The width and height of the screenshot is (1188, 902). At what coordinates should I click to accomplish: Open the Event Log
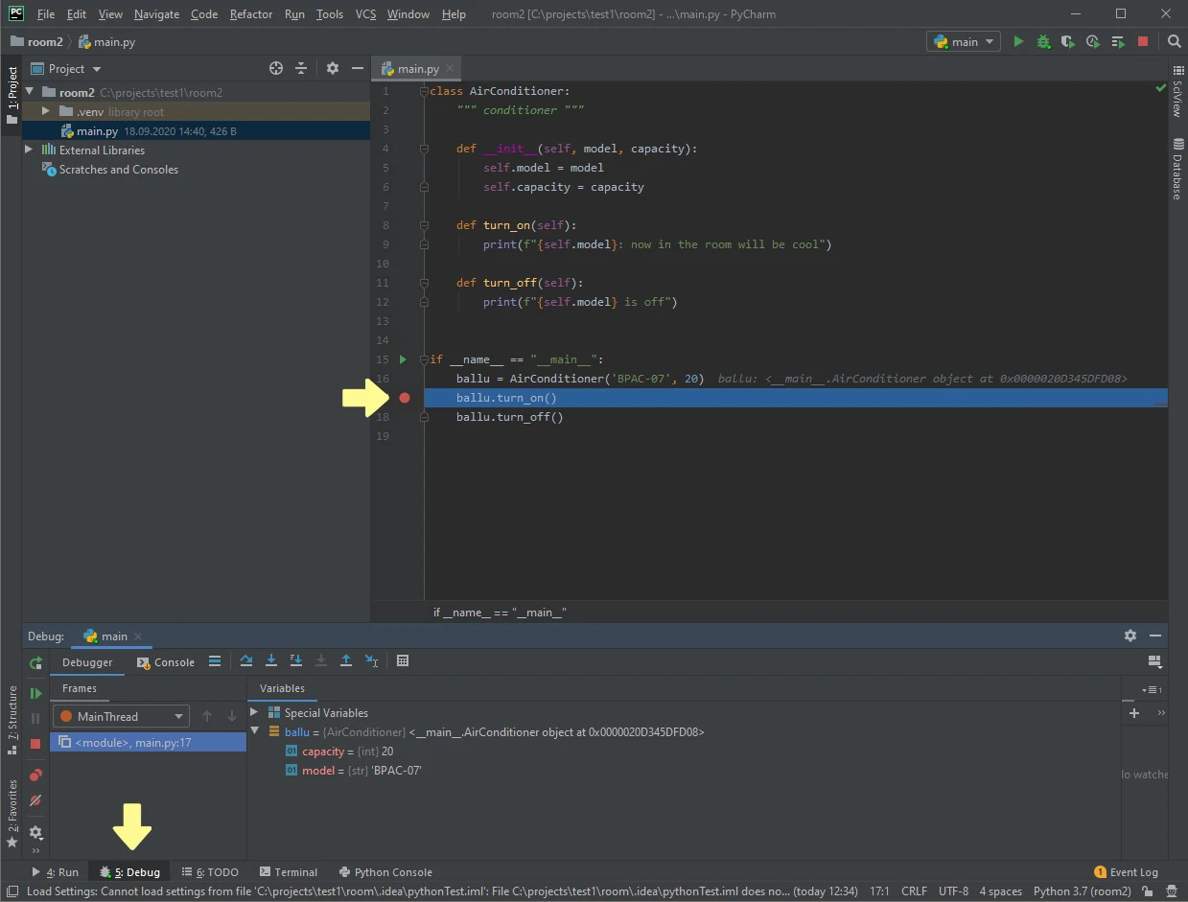click(1126, 872)
